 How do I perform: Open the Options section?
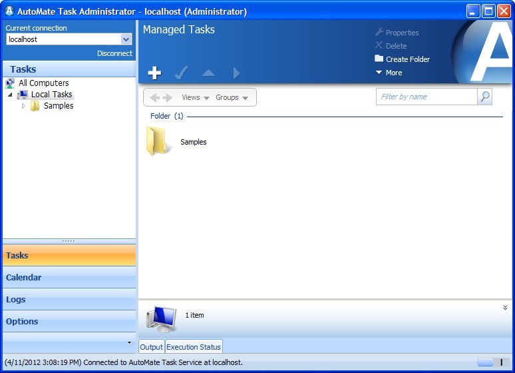(x=69, y=321)
